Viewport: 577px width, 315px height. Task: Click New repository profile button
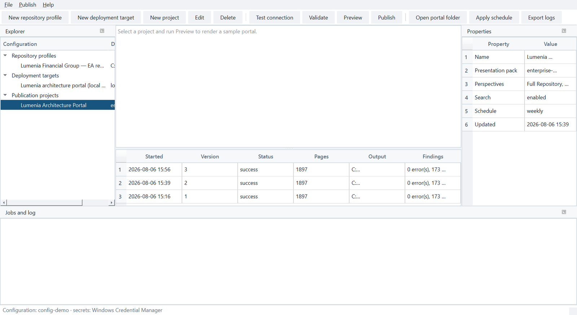point(35,18)
